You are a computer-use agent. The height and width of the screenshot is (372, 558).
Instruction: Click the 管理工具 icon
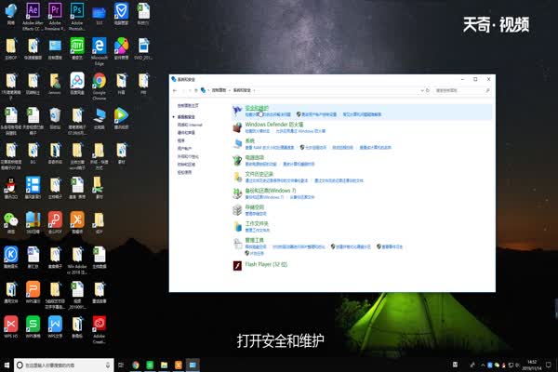pyautogui.click(x=237, y=243)
